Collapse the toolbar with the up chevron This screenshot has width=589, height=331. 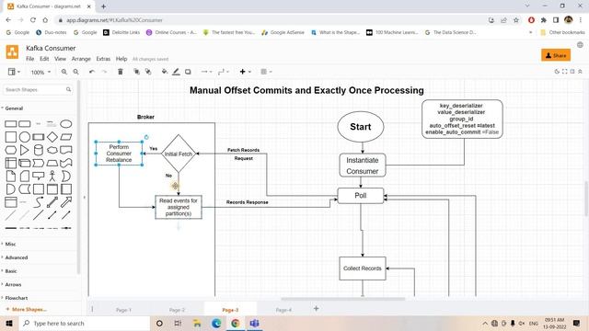[x=580, y=72]
